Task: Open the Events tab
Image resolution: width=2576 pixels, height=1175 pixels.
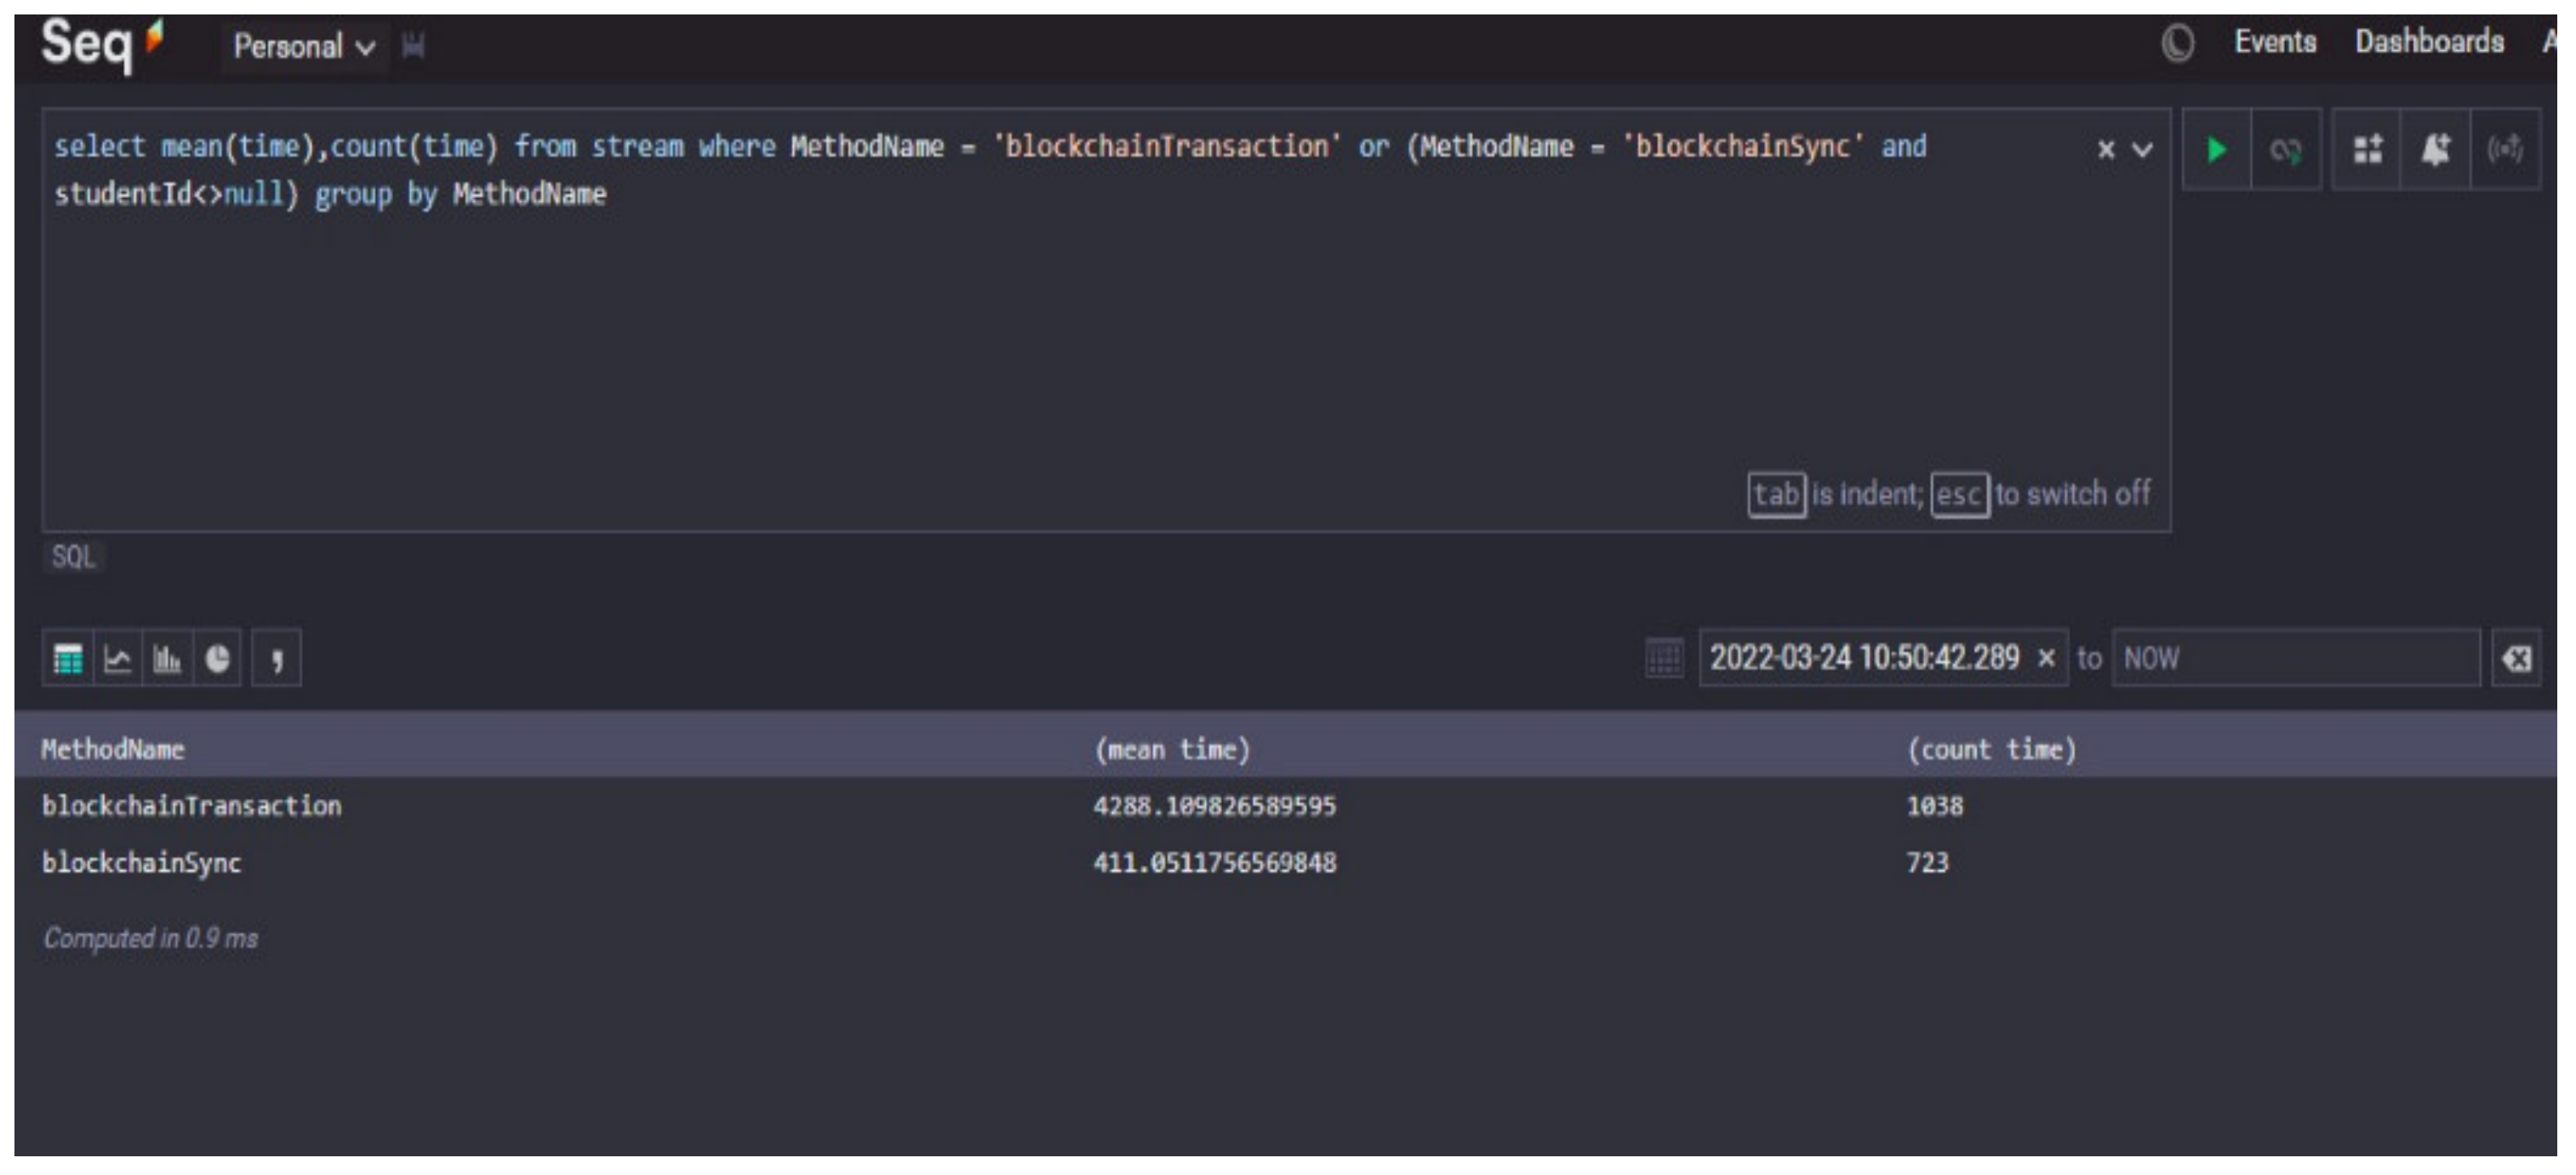Action: (2275, 42)
